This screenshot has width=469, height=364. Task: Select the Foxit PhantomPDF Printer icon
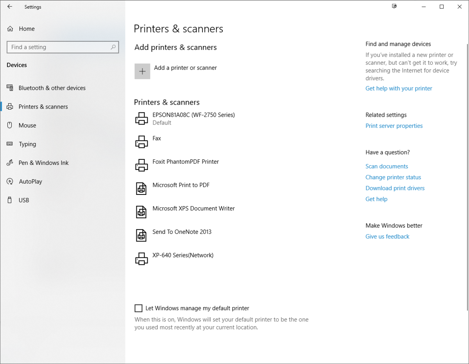pos(141,165)
